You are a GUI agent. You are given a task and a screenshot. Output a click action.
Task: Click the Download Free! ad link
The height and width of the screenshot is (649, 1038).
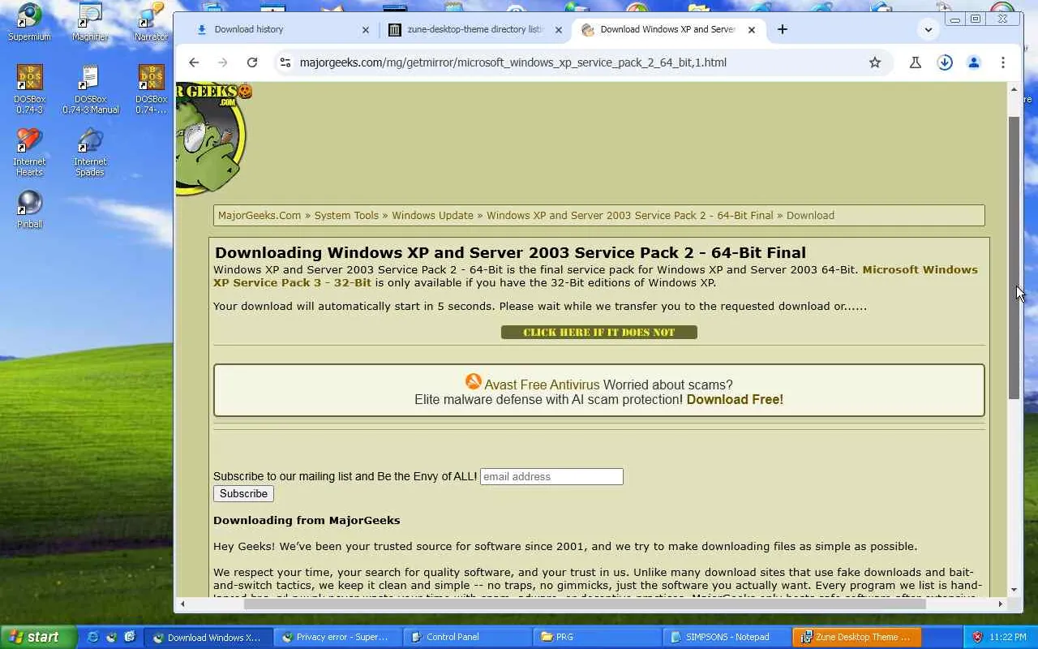point(735,399)
